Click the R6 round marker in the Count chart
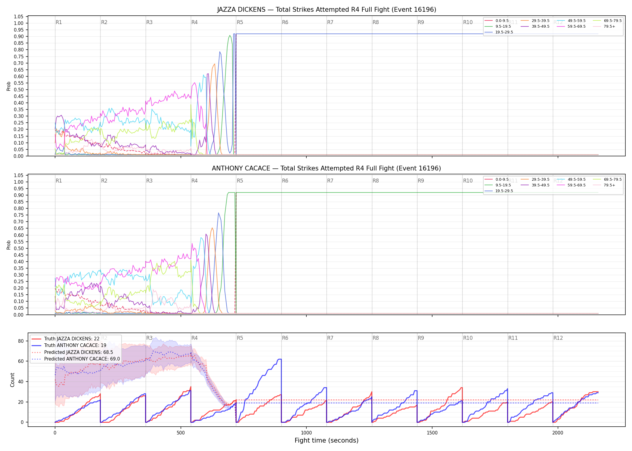Image resolution: width=632 pixels, height=451 pixels. coord(285,338)
